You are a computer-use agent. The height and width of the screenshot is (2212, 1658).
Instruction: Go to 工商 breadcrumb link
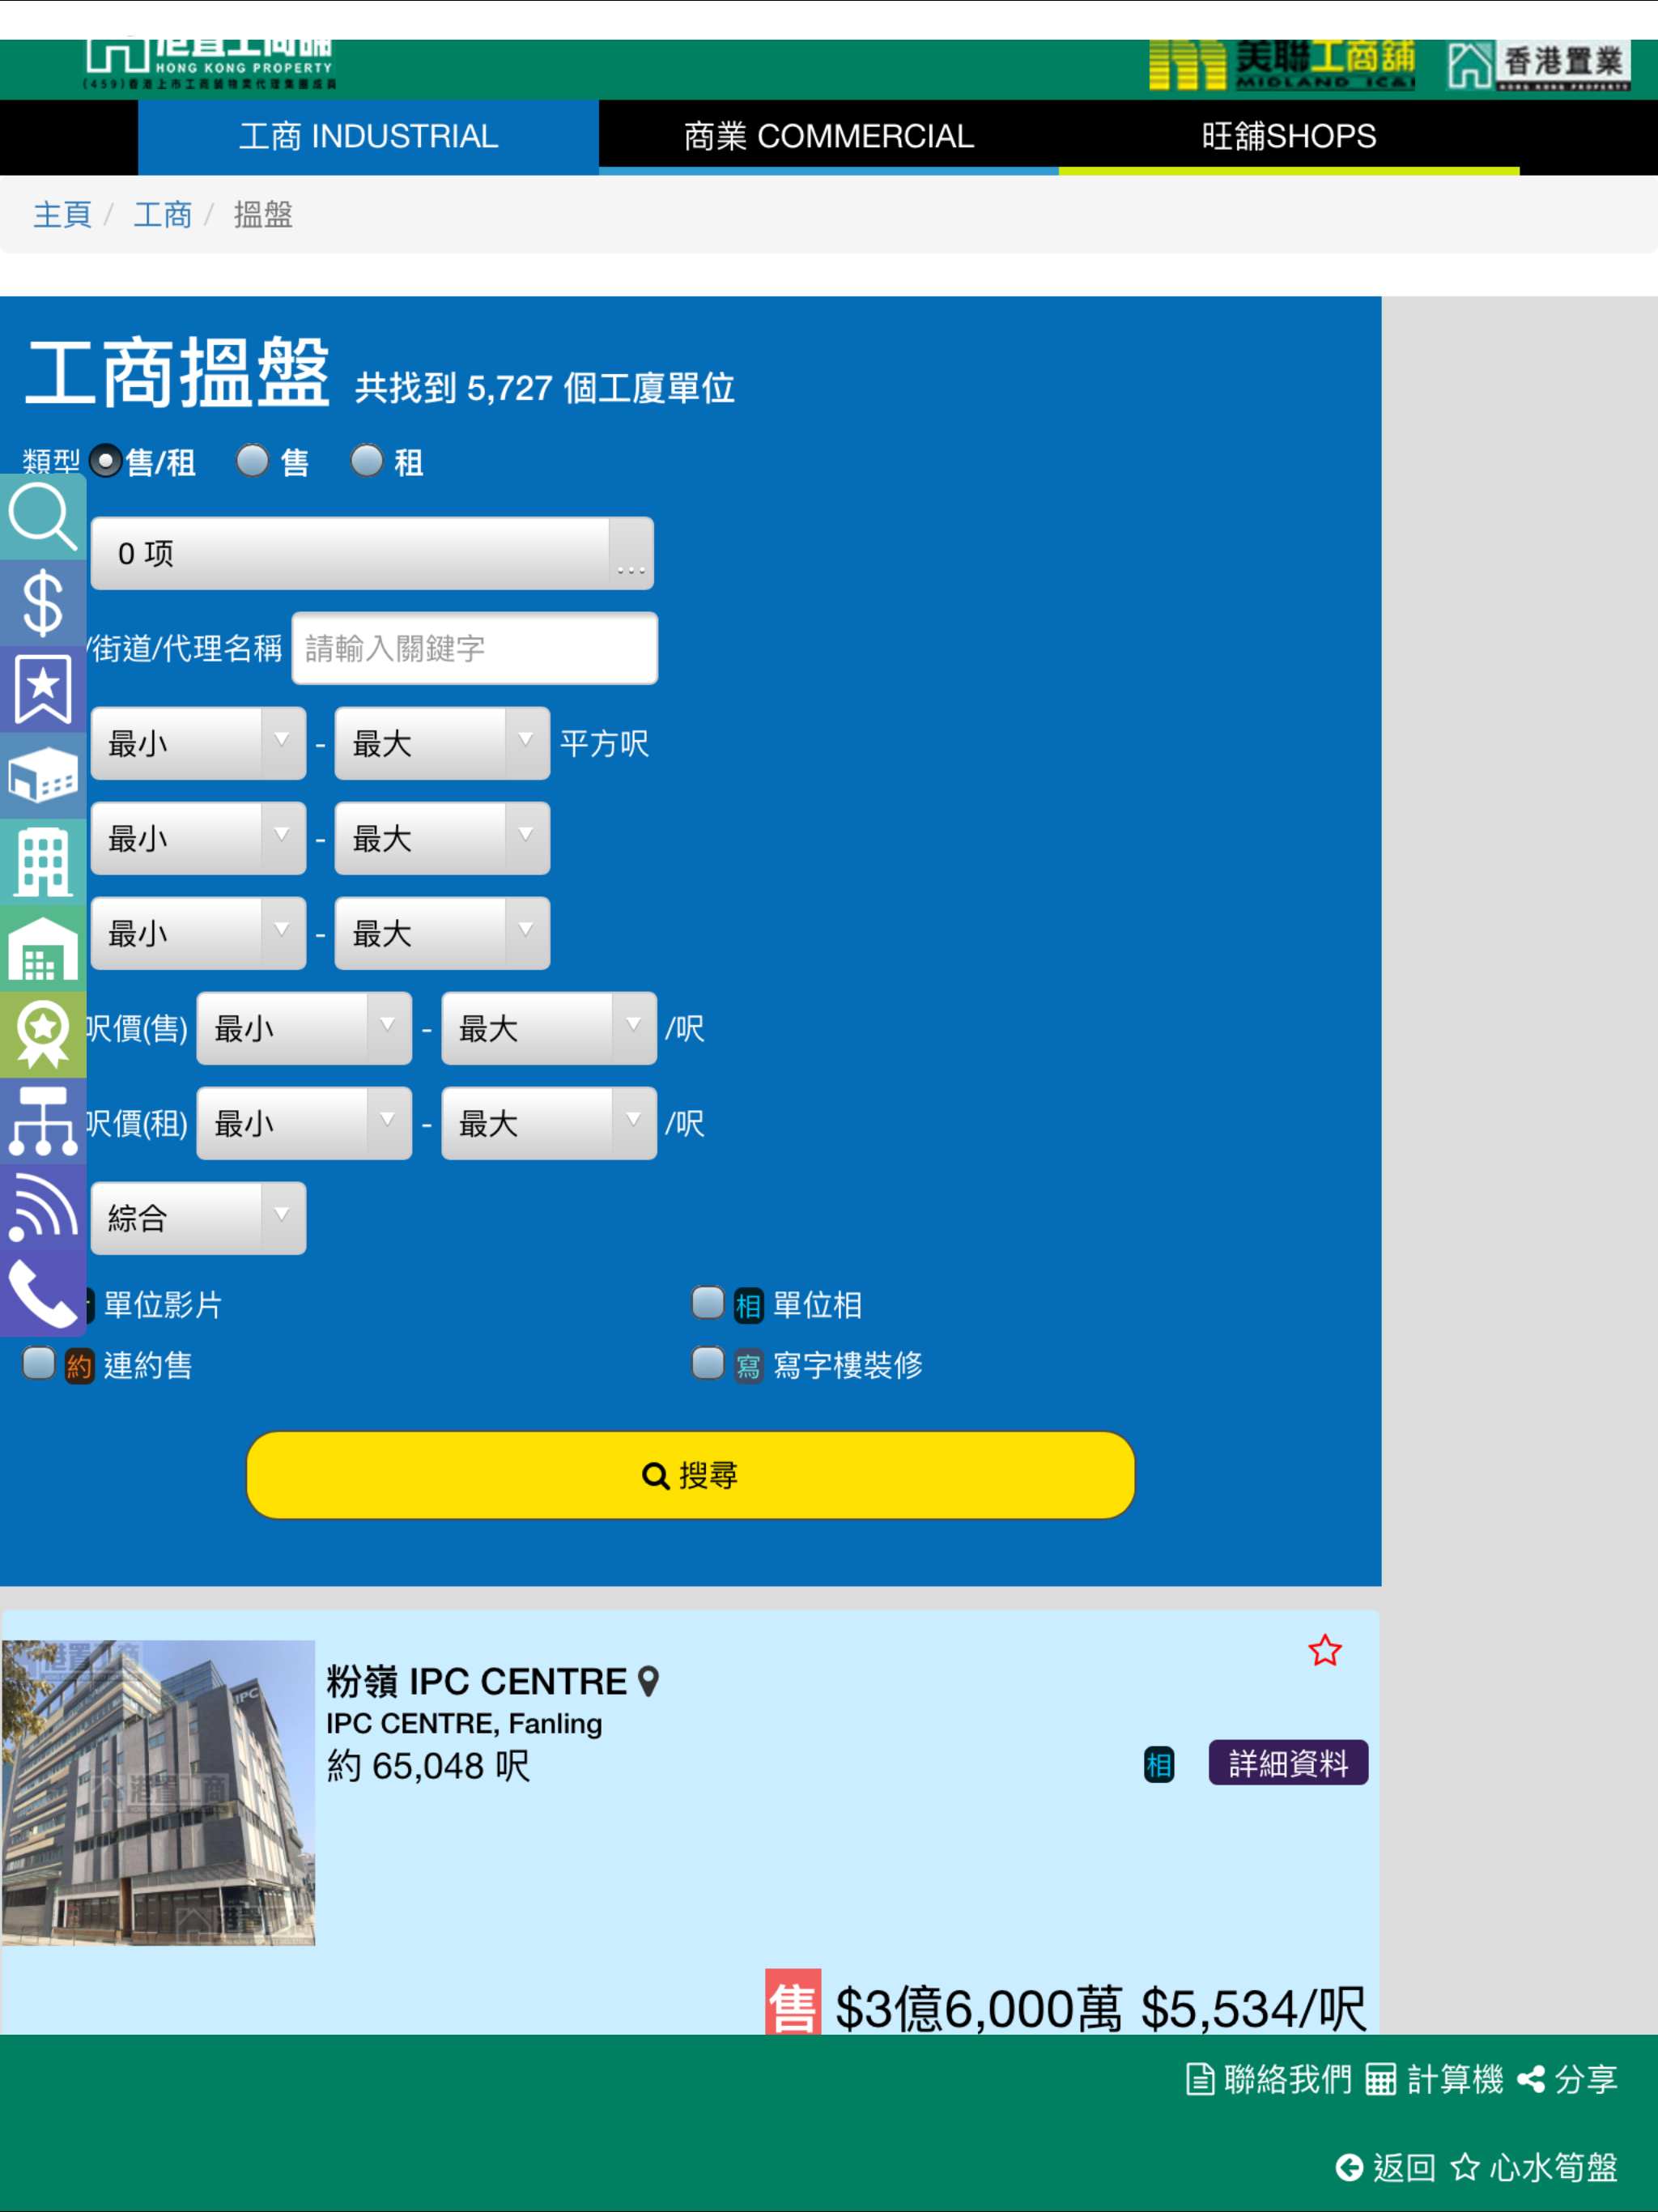[162, 214]
